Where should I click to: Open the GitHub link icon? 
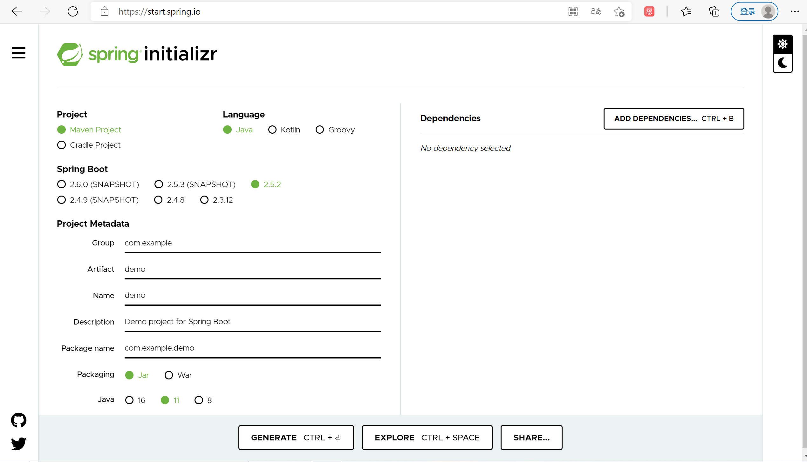[19, 420]
